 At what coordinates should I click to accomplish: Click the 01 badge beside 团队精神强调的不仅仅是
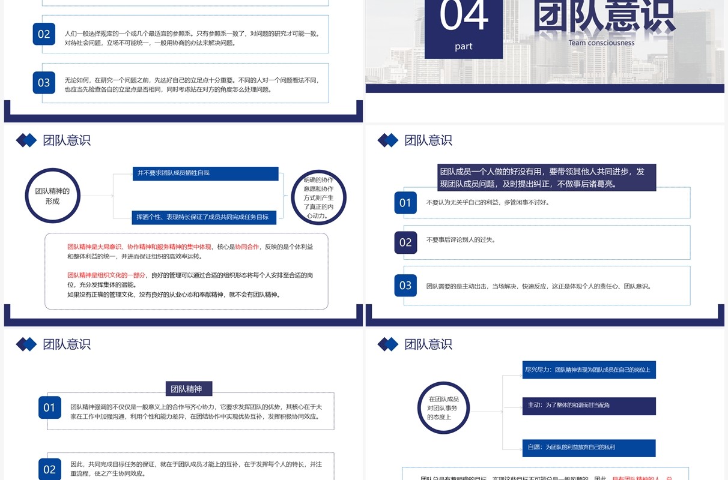(49, 407)
